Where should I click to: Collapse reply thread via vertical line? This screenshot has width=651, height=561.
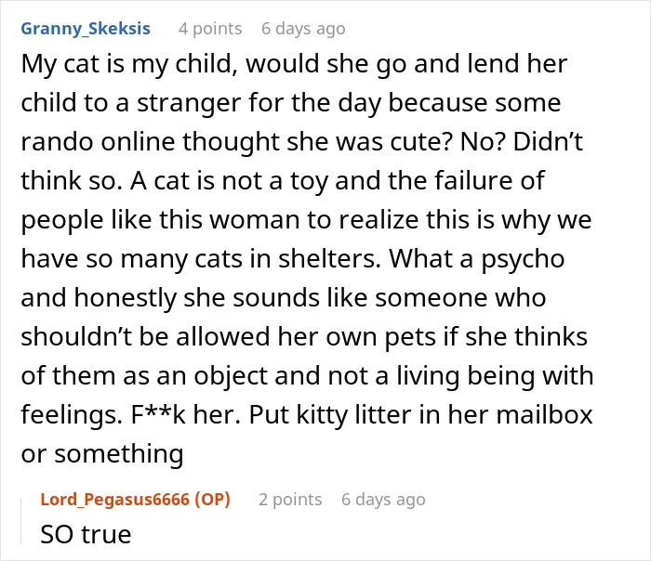click(x=21, y=521)
